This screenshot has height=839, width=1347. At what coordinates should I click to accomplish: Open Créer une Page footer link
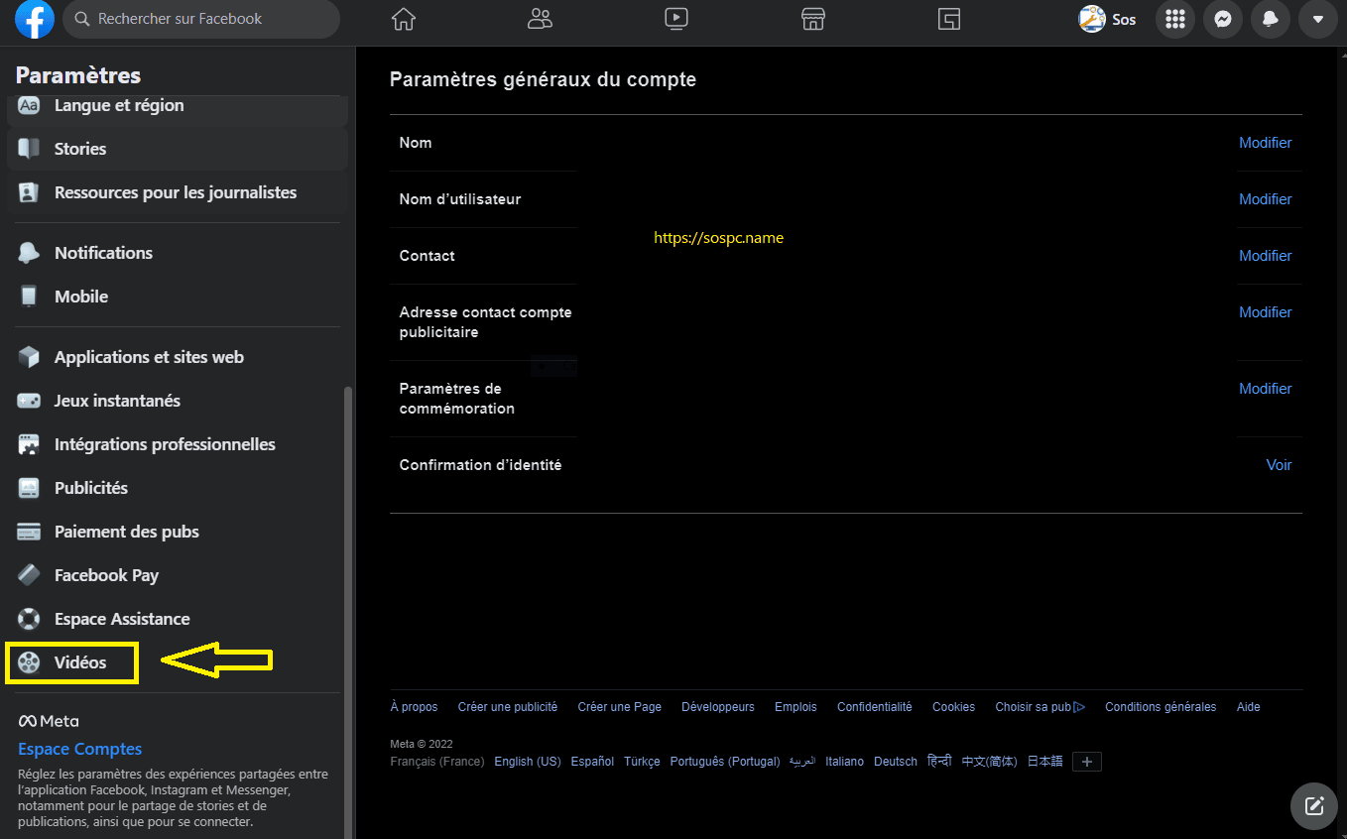click(x=620, y=707)
